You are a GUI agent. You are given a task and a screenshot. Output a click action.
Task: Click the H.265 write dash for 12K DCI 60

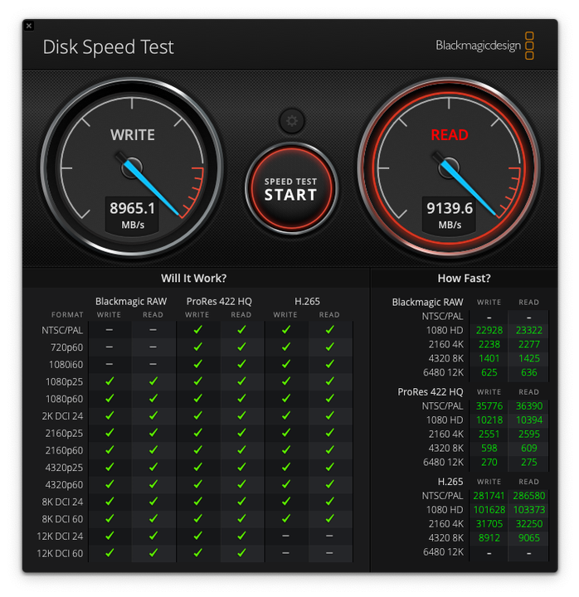(285, 553)
